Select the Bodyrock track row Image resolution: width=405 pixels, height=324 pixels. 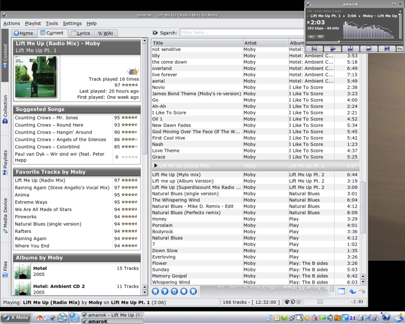[x=255, y=232]
